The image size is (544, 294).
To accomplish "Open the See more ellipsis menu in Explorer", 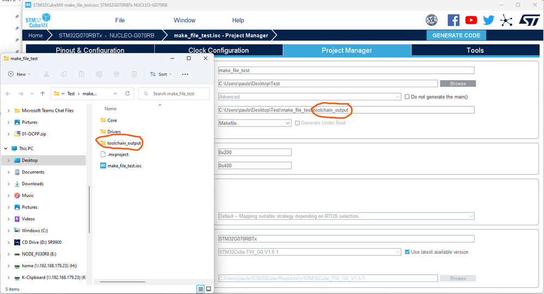I will pos(185,74).
